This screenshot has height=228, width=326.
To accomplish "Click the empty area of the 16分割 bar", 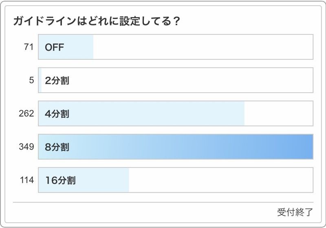I will tap(220, 180).
